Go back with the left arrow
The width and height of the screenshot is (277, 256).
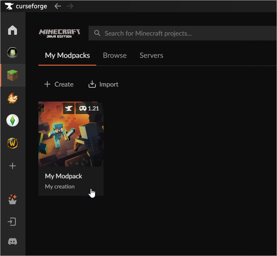click(58, 6)
